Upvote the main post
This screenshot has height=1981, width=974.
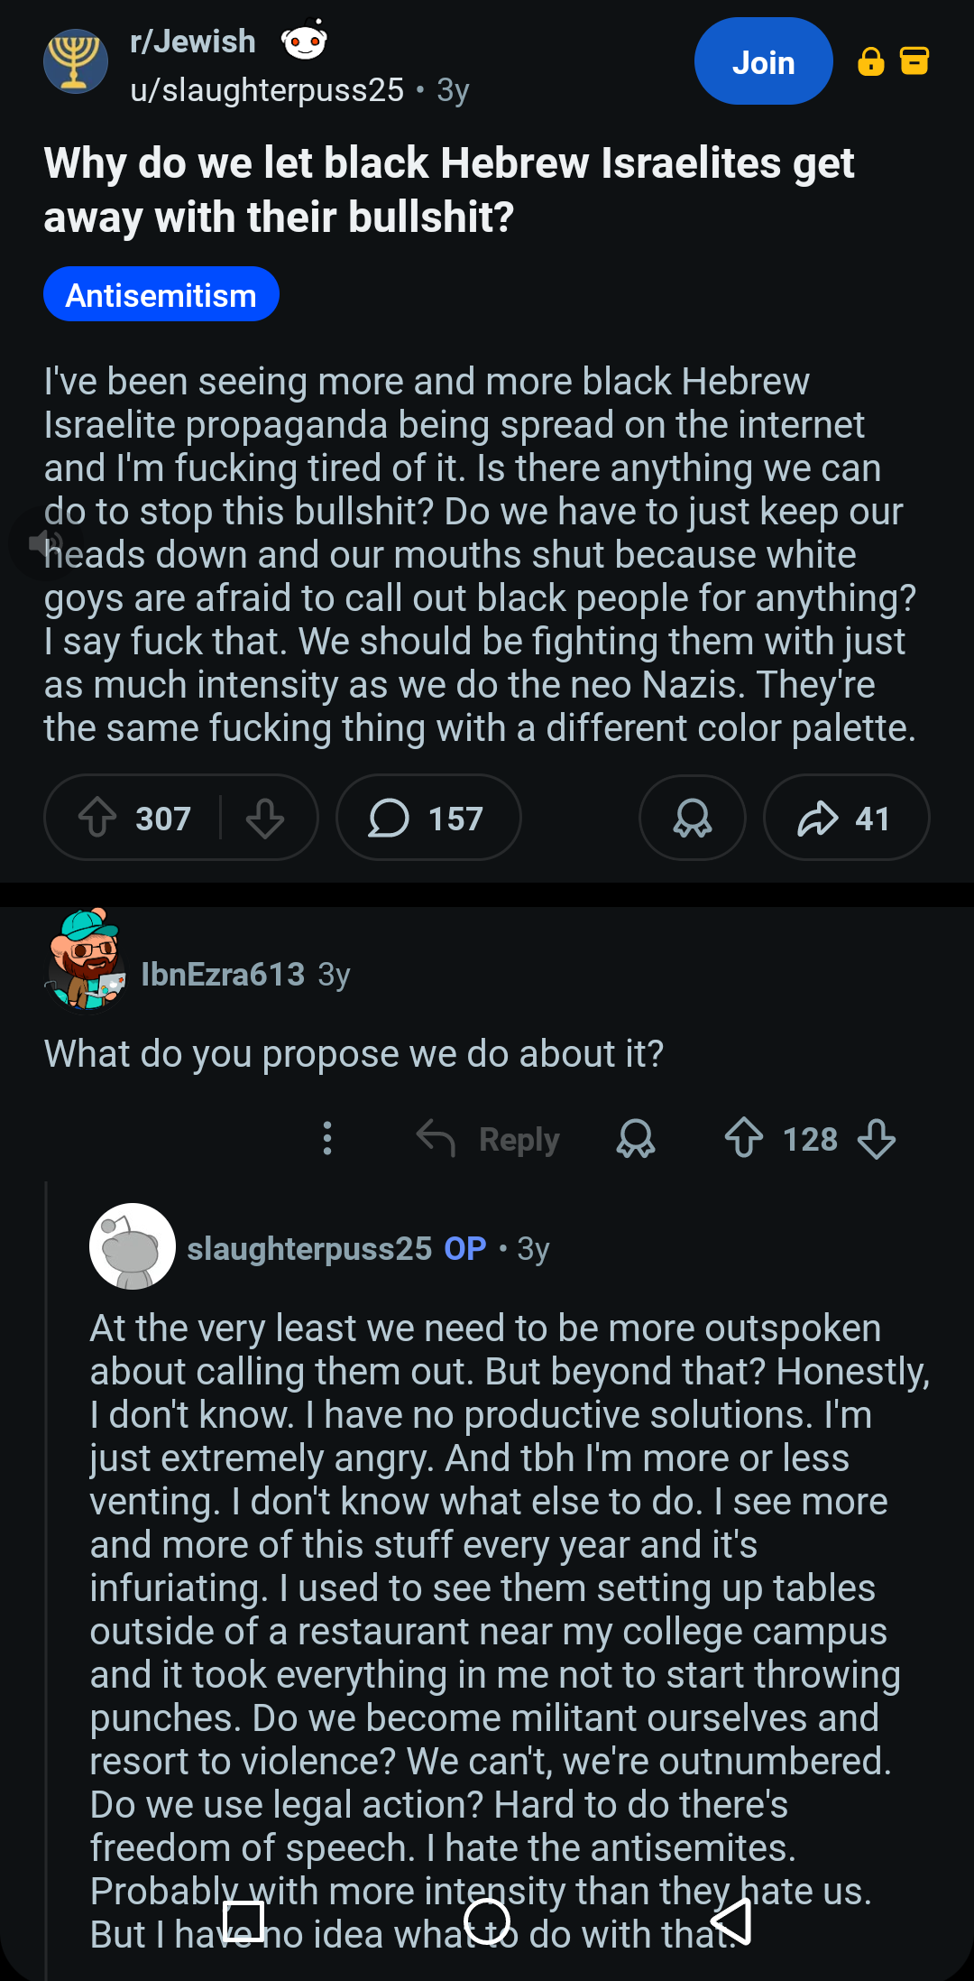click(x=97, y=818)
